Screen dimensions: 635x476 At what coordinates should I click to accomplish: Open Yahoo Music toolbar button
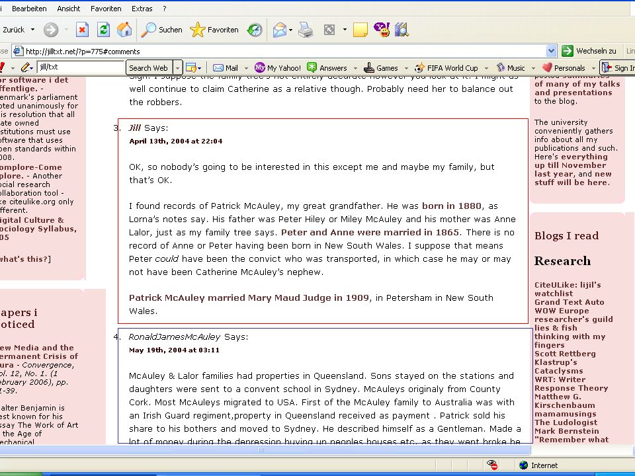(511, 68)
